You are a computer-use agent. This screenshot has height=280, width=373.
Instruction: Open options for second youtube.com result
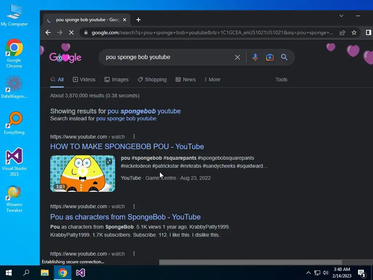point(134,206)
